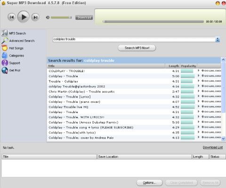This screenshot has height=188, width=226.
Task: Preview-play the Amoss Dubstep Remix arrow
Action: coord(199,122)
